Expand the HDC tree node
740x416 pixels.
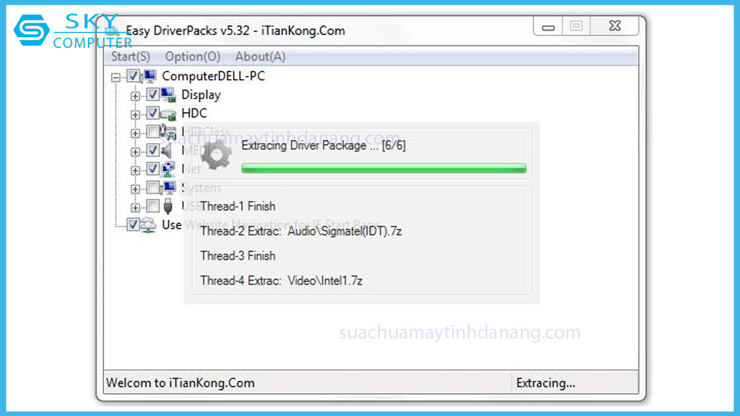(135, 115)
